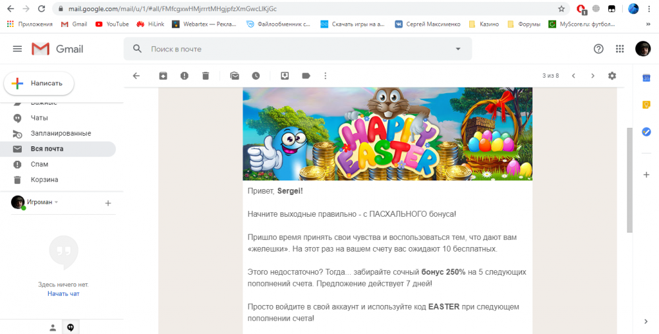
Task: Delete this email with trash icon
Action: pyautogui.click(x=206, y=76)
